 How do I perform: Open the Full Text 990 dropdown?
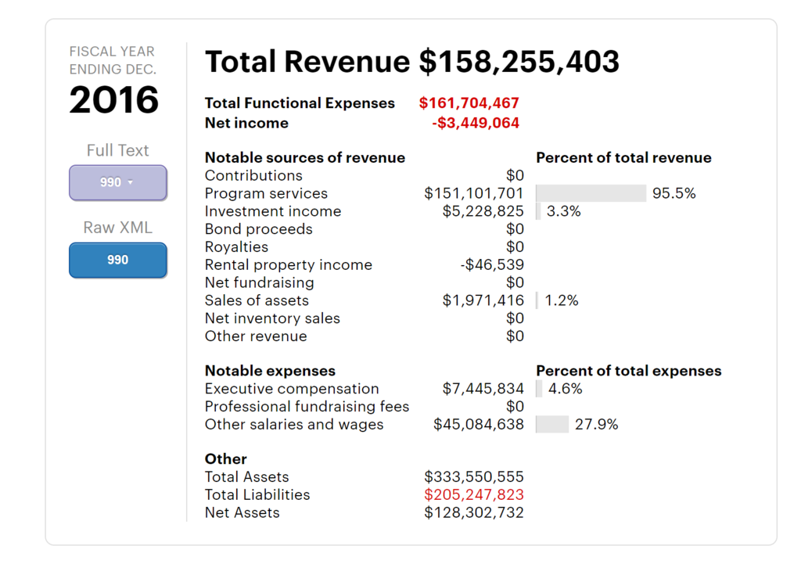point(117,182)
